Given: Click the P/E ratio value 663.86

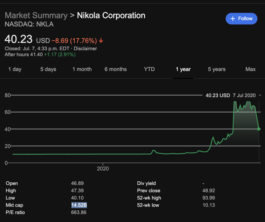Looking at the screenshot, I should click(79, 212).
